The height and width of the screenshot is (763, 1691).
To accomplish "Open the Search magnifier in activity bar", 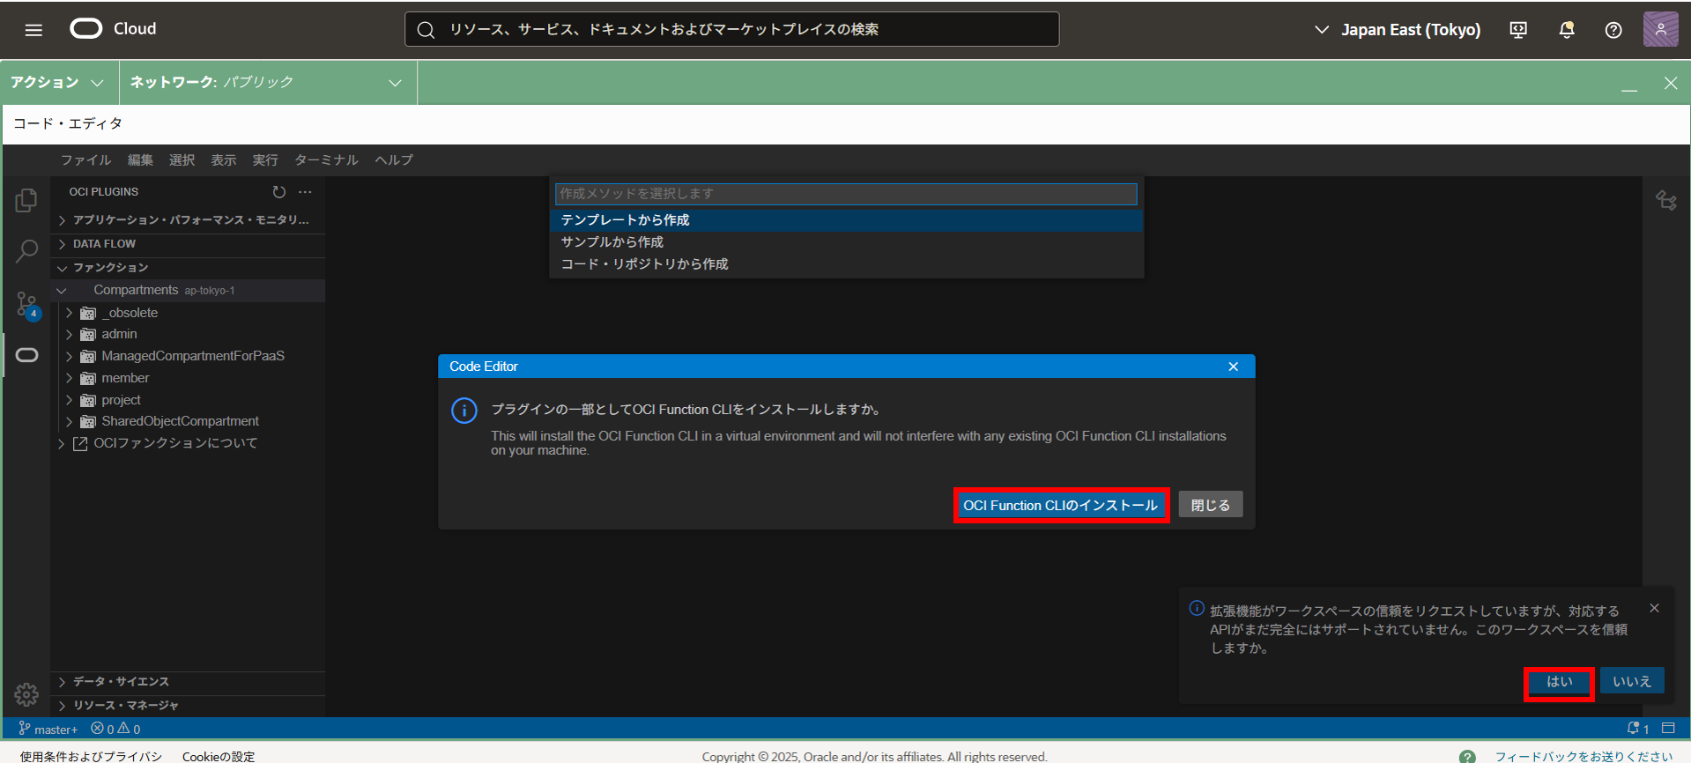I will point(26,252).
